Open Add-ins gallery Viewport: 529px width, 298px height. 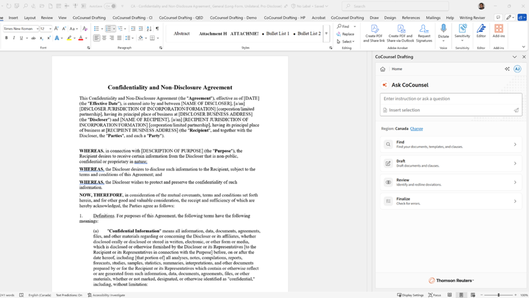pos(499,31)
